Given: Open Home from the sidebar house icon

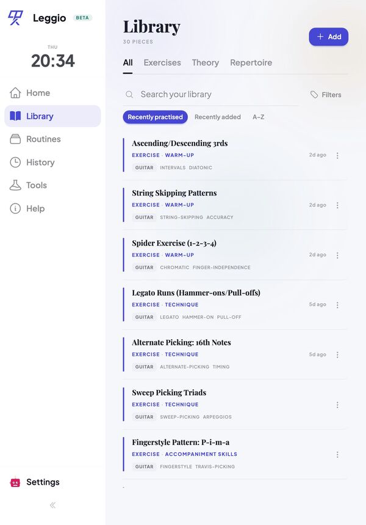Looking at the screenshot, I should [15, 93].
